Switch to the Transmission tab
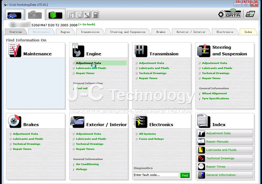 [x=90, y=32]
